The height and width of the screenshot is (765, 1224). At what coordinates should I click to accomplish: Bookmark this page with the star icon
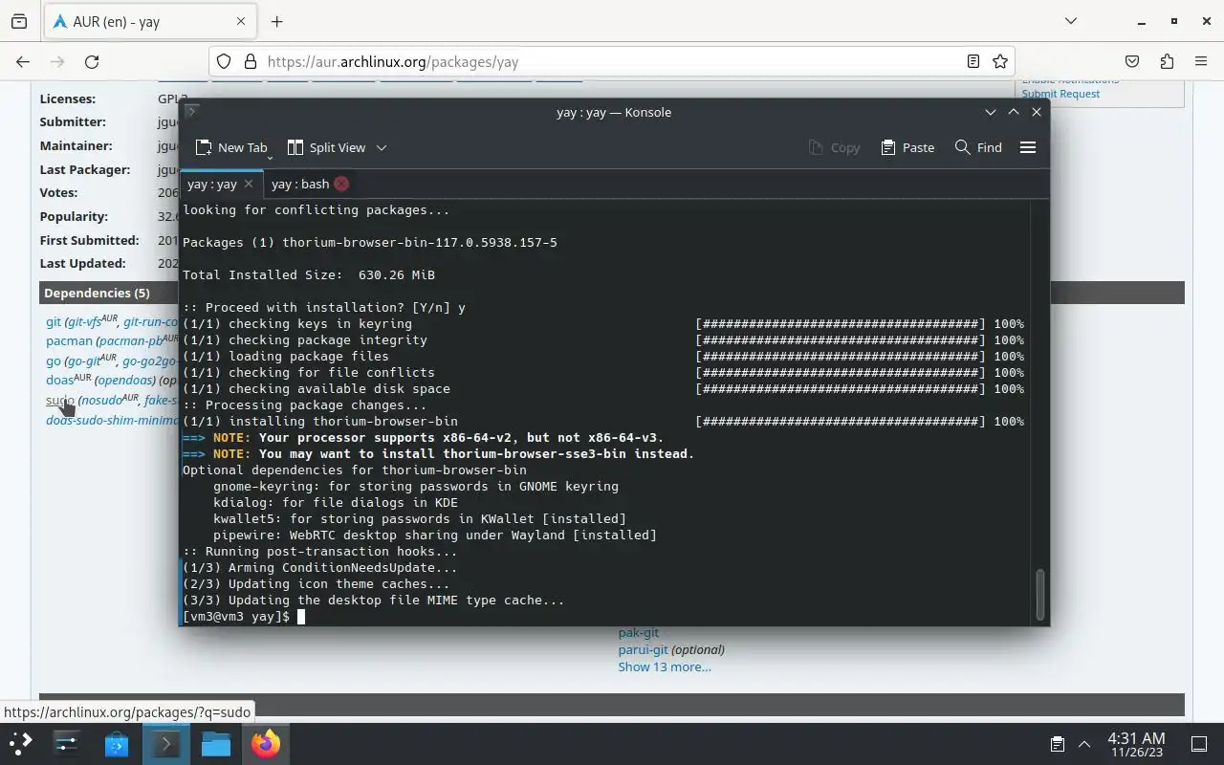coord(1000,61)
